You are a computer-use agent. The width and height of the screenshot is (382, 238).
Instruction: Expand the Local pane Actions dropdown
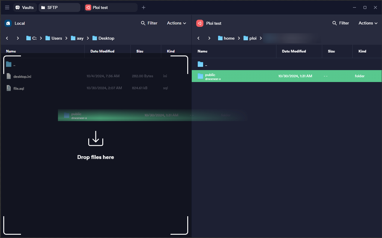click(x=176, y=23)
